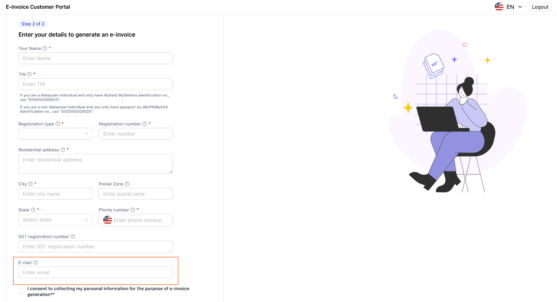Click E-mail help icon

(x=35, y=263)
